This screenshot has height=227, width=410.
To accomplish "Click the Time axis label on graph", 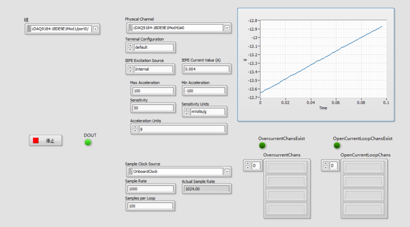I will pos(323,108).
